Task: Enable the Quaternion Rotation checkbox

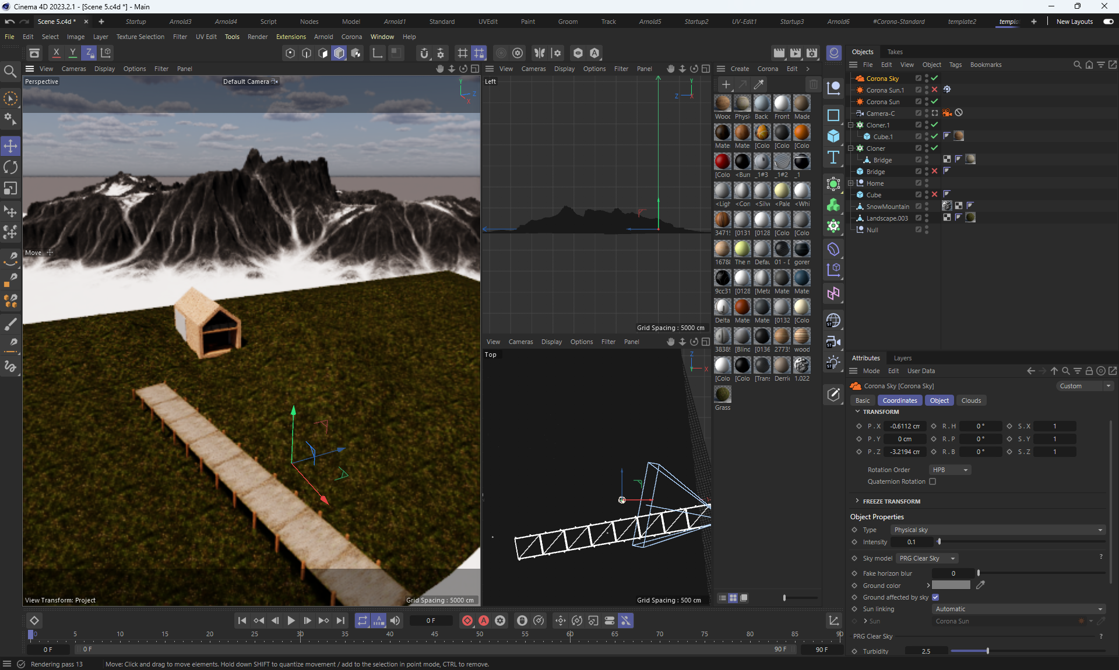Action: tap(932, 481)
